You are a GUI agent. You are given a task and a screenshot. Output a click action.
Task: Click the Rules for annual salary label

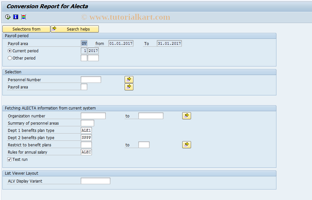point(27,152)
